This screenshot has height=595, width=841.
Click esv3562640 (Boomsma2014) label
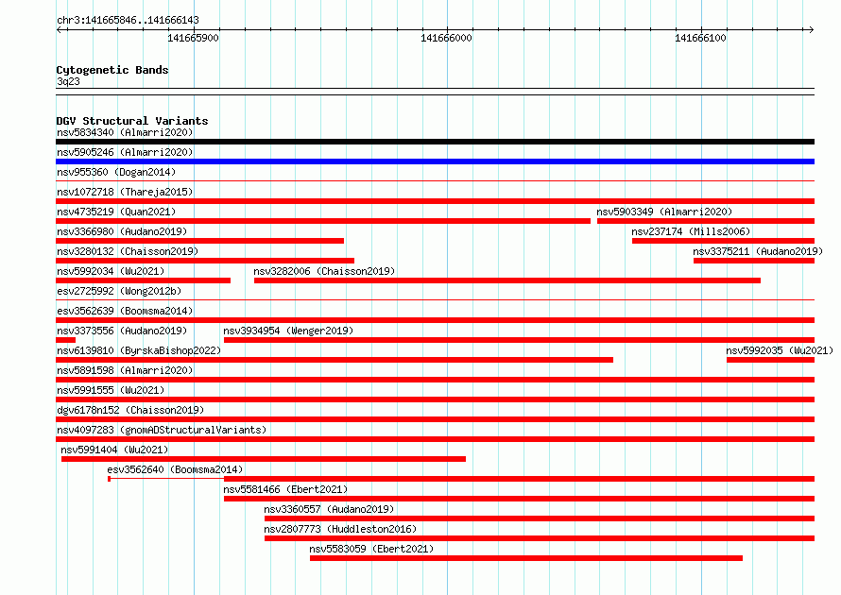[x=175, y=469]
